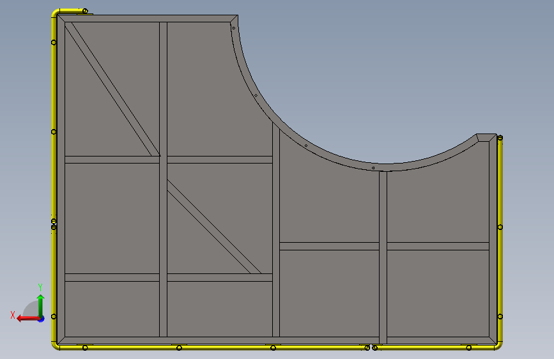Click the 'X' label of the triad

[x=13, y=315]
